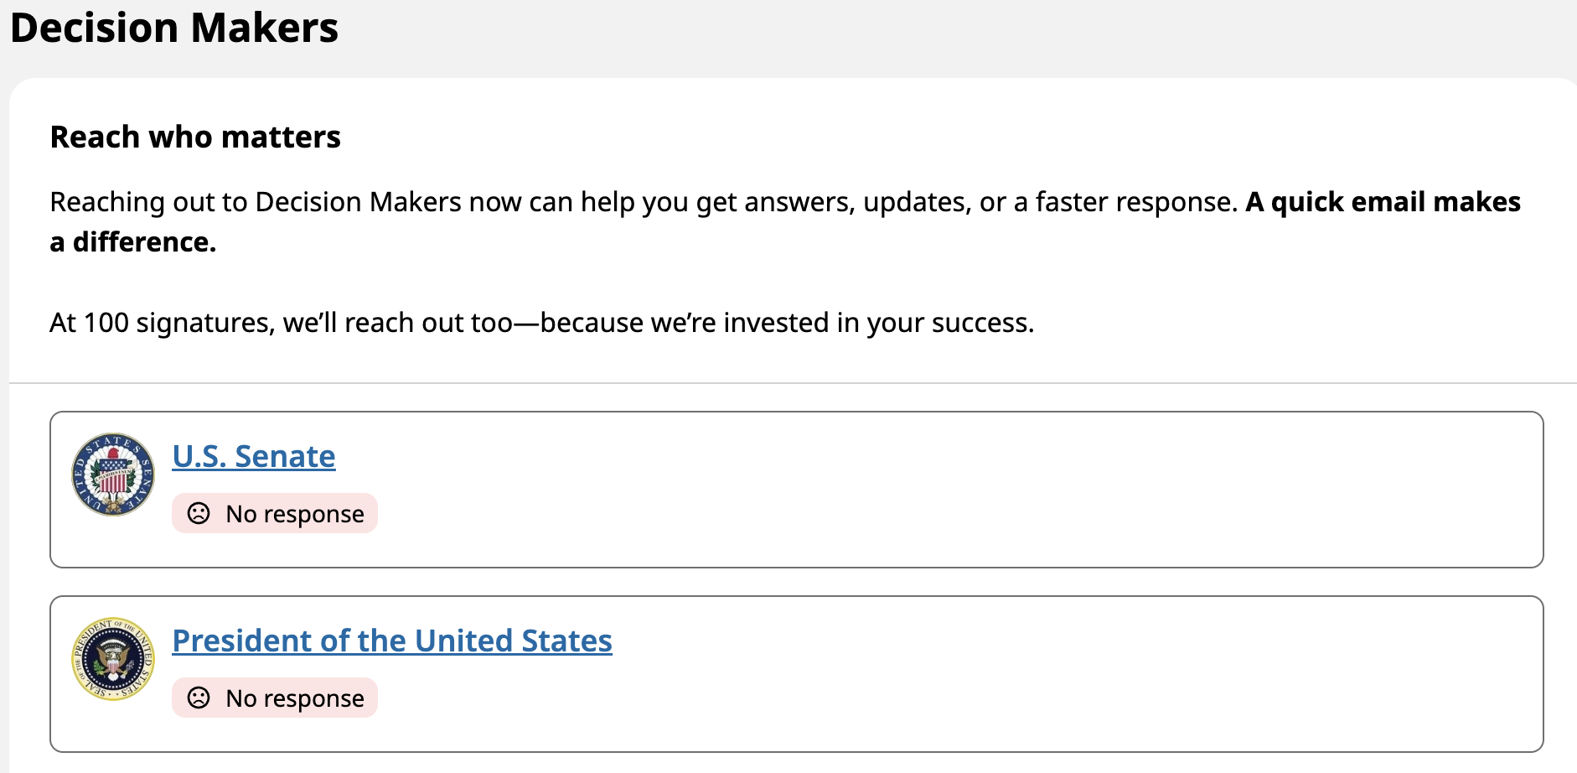Click the sad face icon under President link
This screenshot has height=773, width=1577.
click(x=199, y=698)
